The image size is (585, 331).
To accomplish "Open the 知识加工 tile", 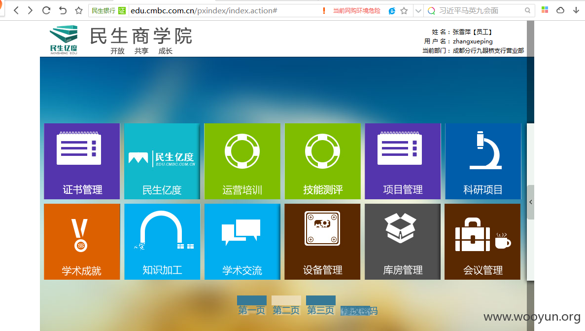I will 162,241.
